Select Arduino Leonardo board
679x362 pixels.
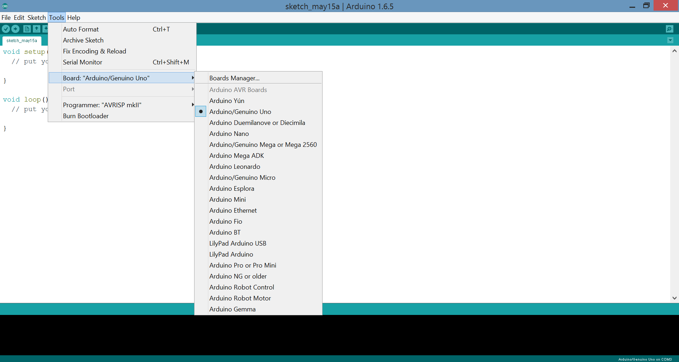coord(258,167)
